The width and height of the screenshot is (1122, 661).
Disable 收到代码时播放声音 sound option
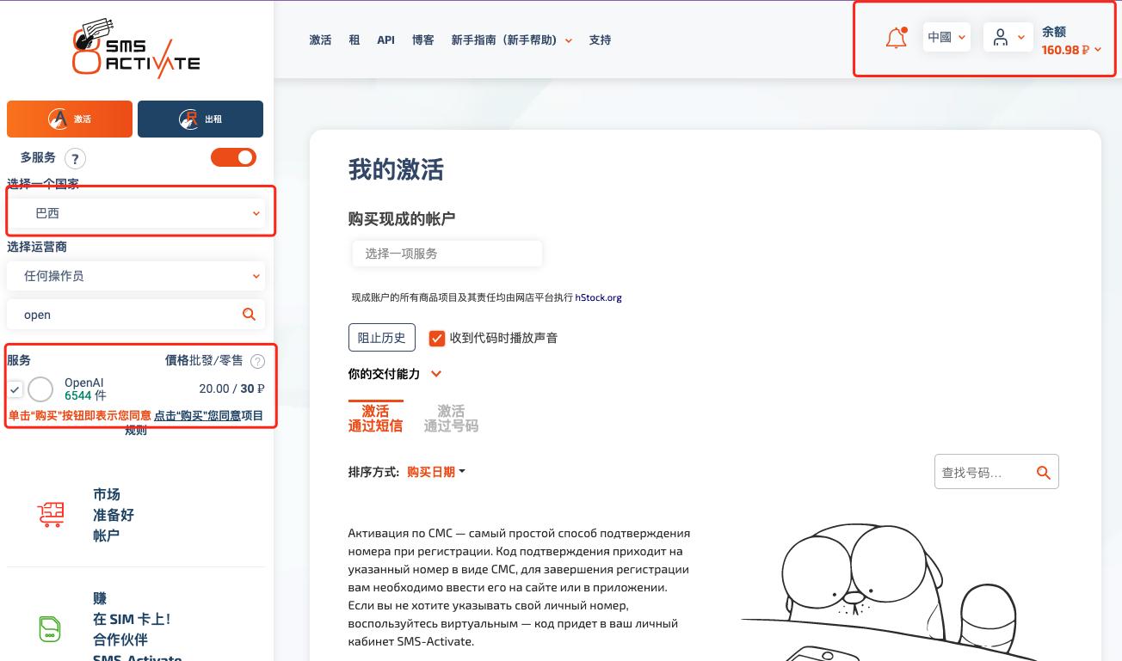pyautogui.click(x=438, y=337)
